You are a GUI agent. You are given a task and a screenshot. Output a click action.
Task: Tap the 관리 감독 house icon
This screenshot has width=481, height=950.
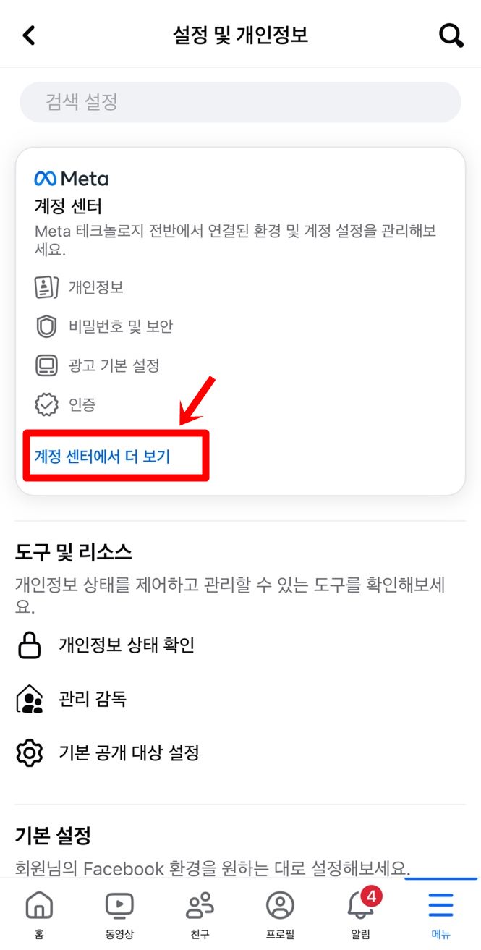click(x=30, y=699)
